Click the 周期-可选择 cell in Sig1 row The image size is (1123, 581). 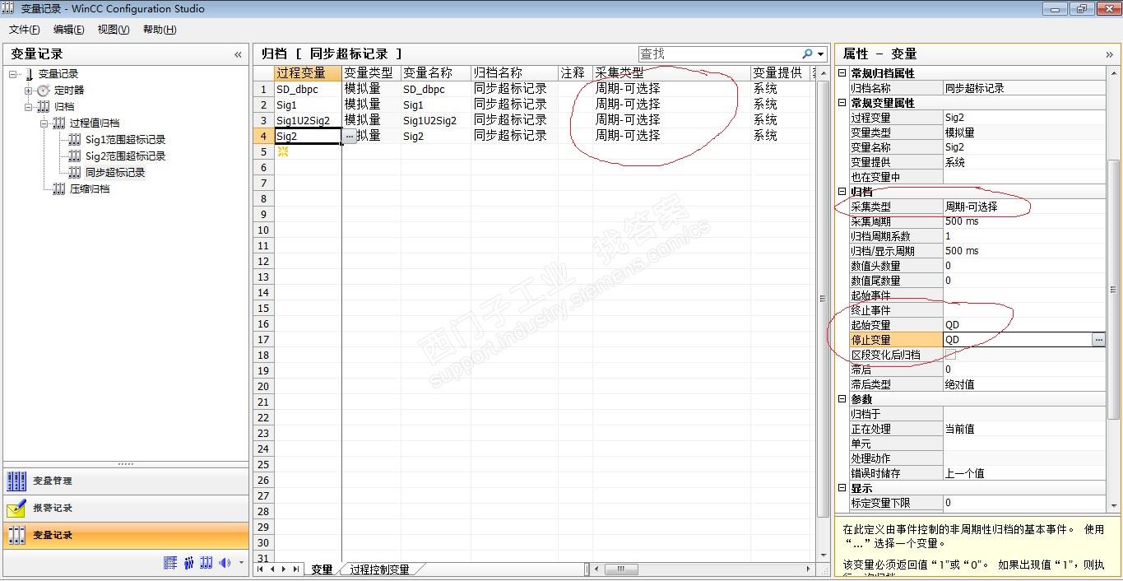point(671,105)
